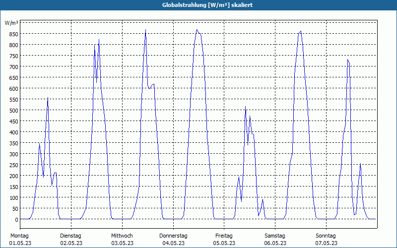Click Saturday's curve peak near 860 W/m²
This screenshot has width=397, height=248.
pos(301,31)
